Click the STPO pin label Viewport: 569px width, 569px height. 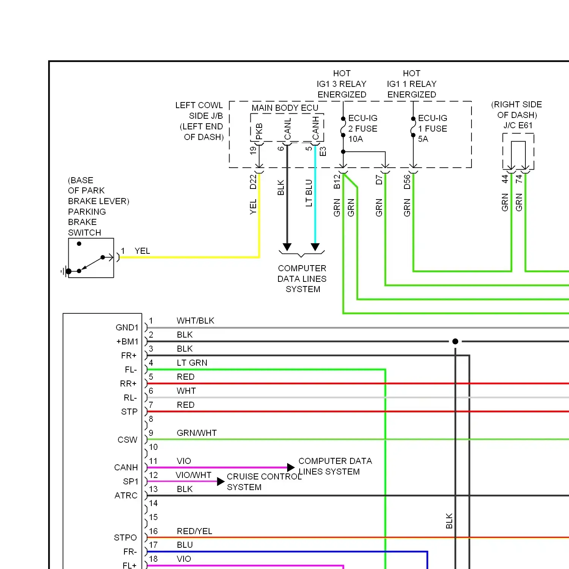pos(125,538)
